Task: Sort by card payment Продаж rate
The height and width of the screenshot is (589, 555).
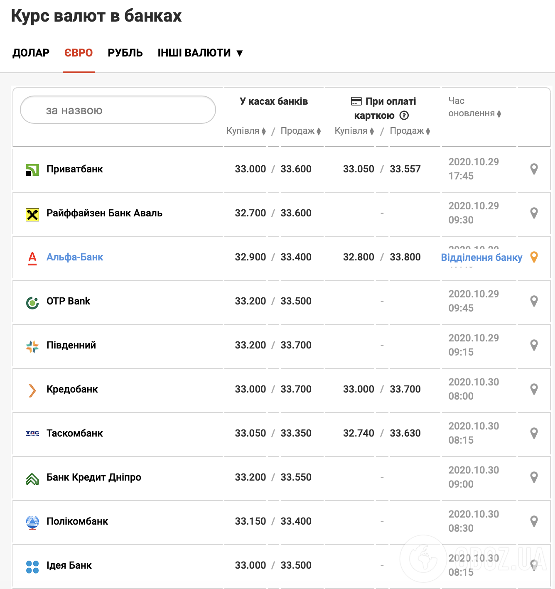Action: click(x=410, y=131)
